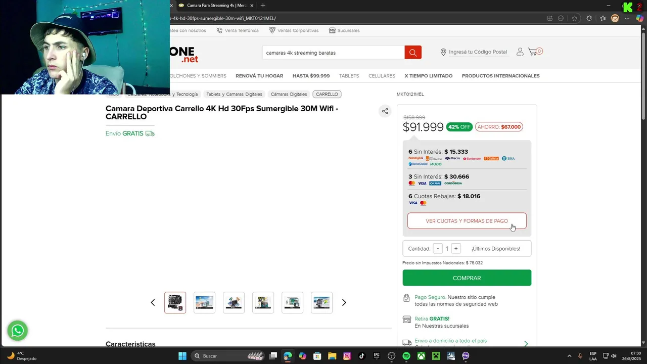Click VER CUOTAS Y FORMAS DE PAGO
Image resolution: width=647 pixels, height=364 pixels.
[x=467, y=221]
